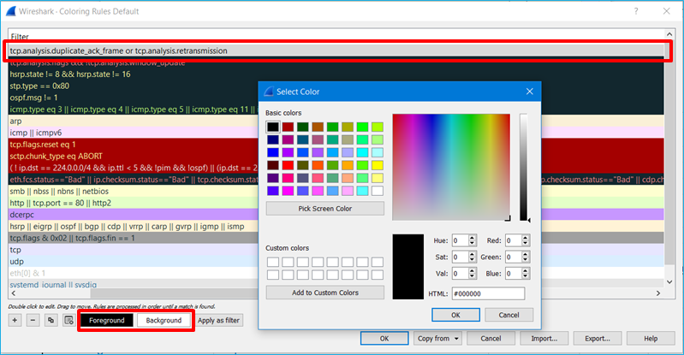Click the Foreground color button
684x355 pixels.
point(107,320)
